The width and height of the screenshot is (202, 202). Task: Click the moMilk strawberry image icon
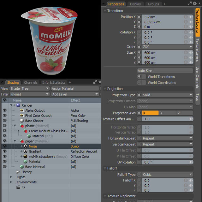click(25, 157)
